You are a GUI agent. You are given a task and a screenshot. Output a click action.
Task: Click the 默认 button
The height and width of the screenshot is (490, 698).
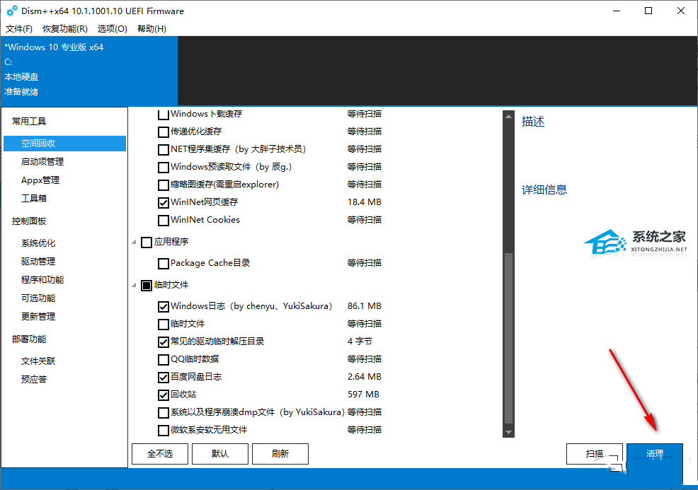click(220, 453)
